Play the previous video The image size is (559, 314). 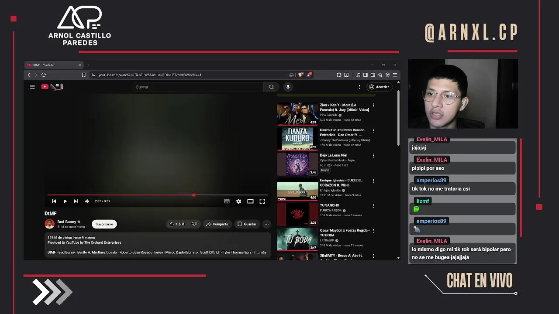54,201
